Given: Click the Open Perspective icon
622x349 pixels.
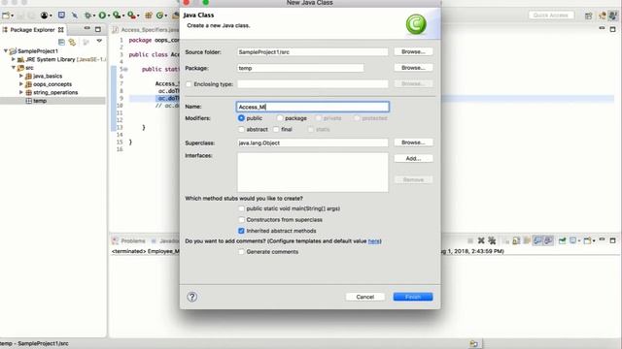Looking at the screenshot, I should 589,16.
